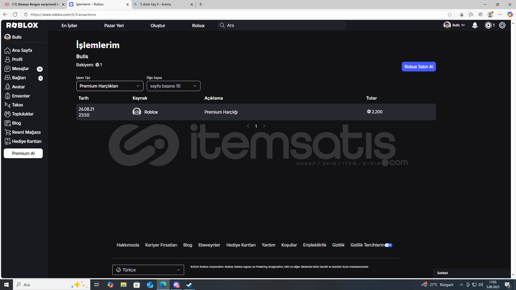Click Roblox source avatar in transaction row
This screenshot has width=516, height=290.
coord(137,112)
